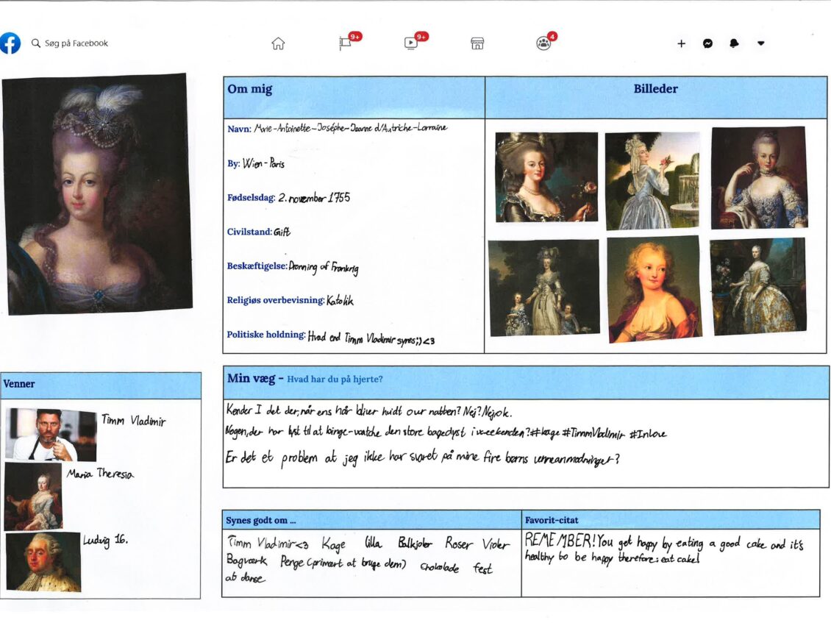Open the notifications bell icon
The height and width of the screenshot is (623, 831).
point(734,43)
